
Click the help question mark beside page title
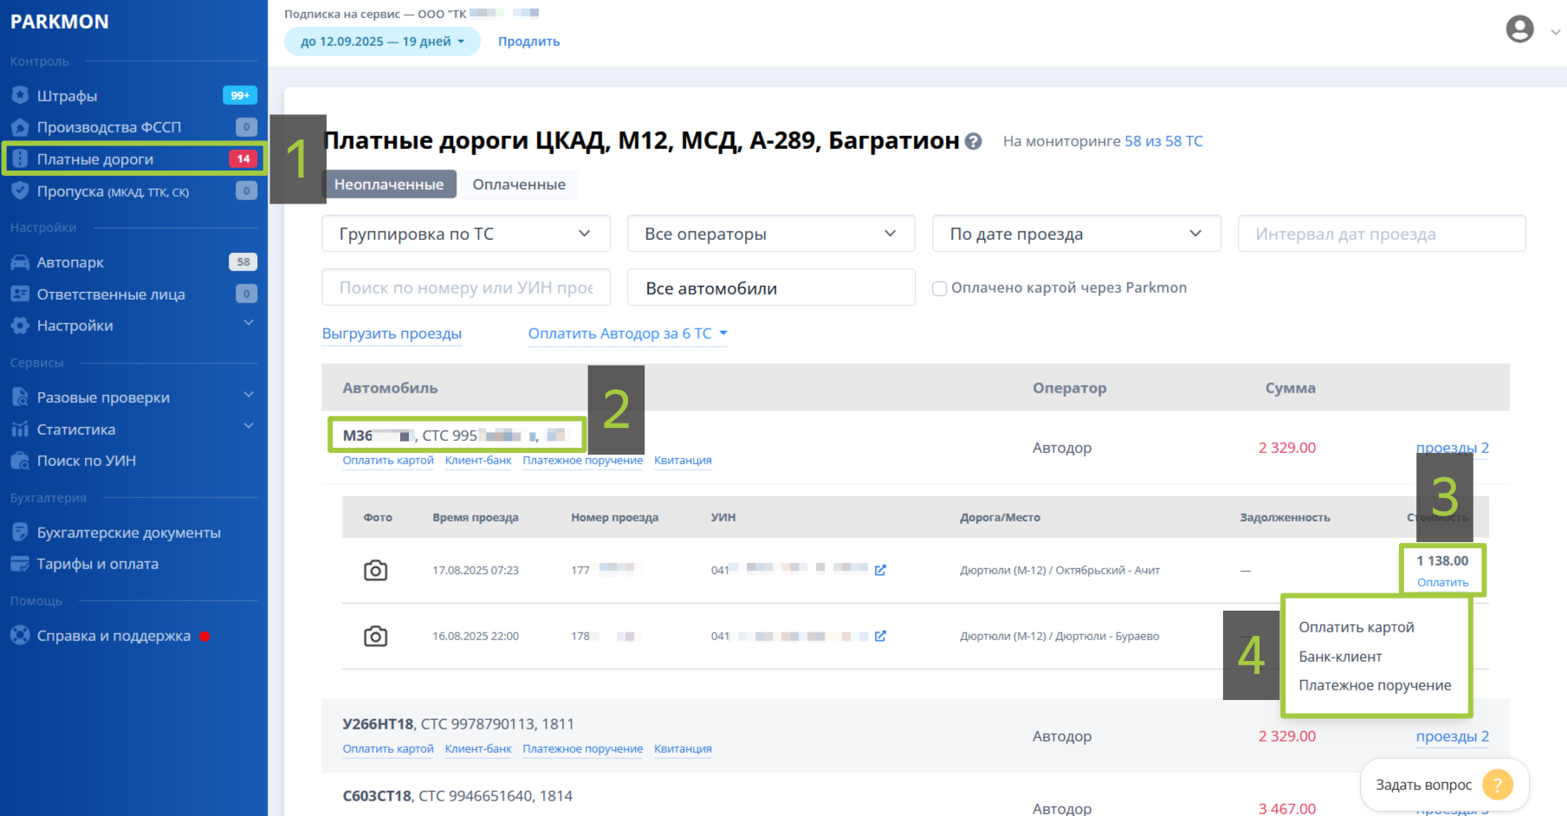(974, 141)
